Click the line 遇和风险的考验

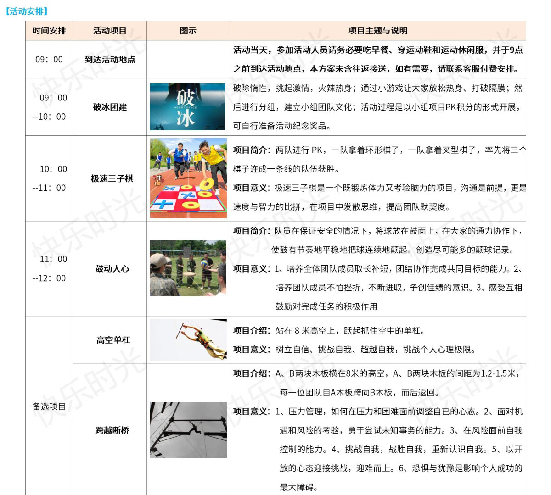point(401,430)
